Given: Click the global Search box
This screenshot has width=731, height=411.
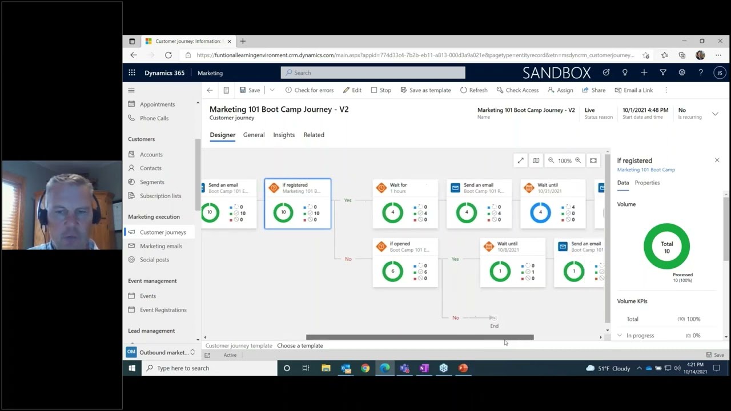Looking at the screenshot, I should 373,72.
